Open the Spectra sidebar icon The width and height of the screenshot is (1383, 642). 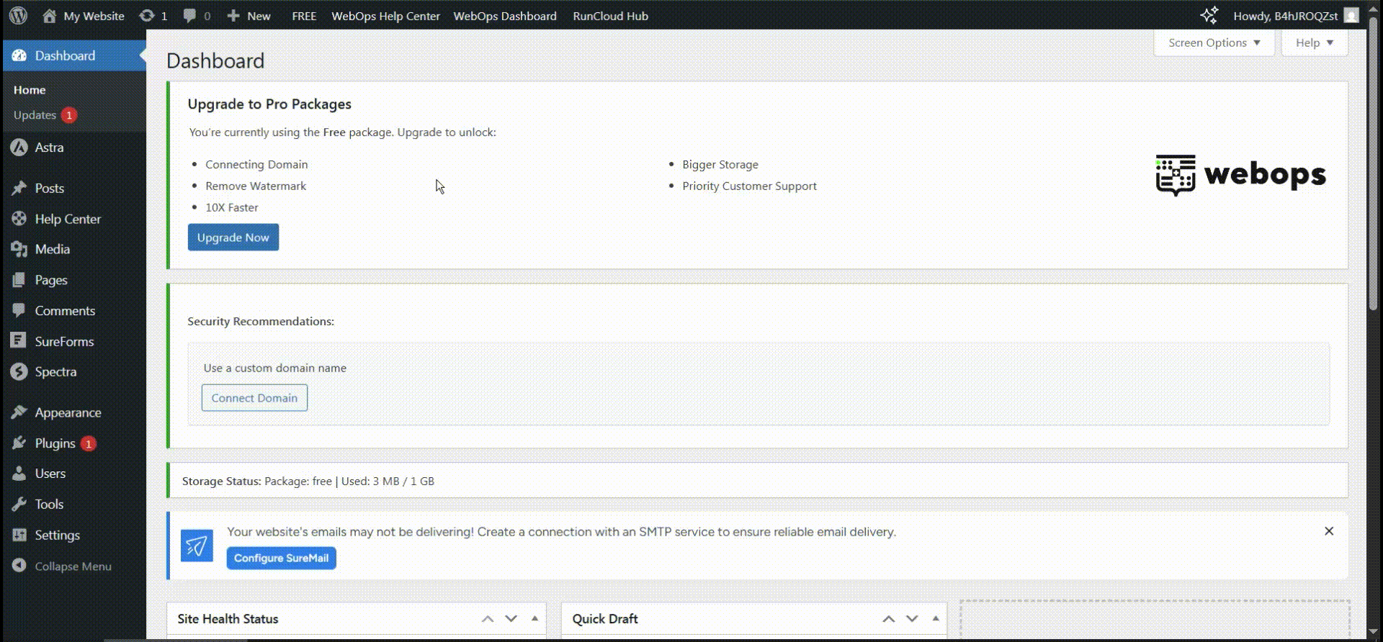click(19, 372)
